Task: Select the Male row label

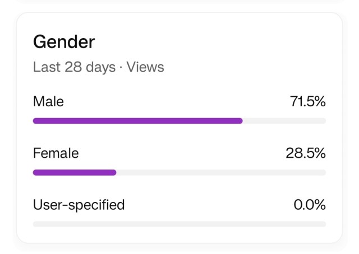Action: pyautogui.click(x=48, y=102)
